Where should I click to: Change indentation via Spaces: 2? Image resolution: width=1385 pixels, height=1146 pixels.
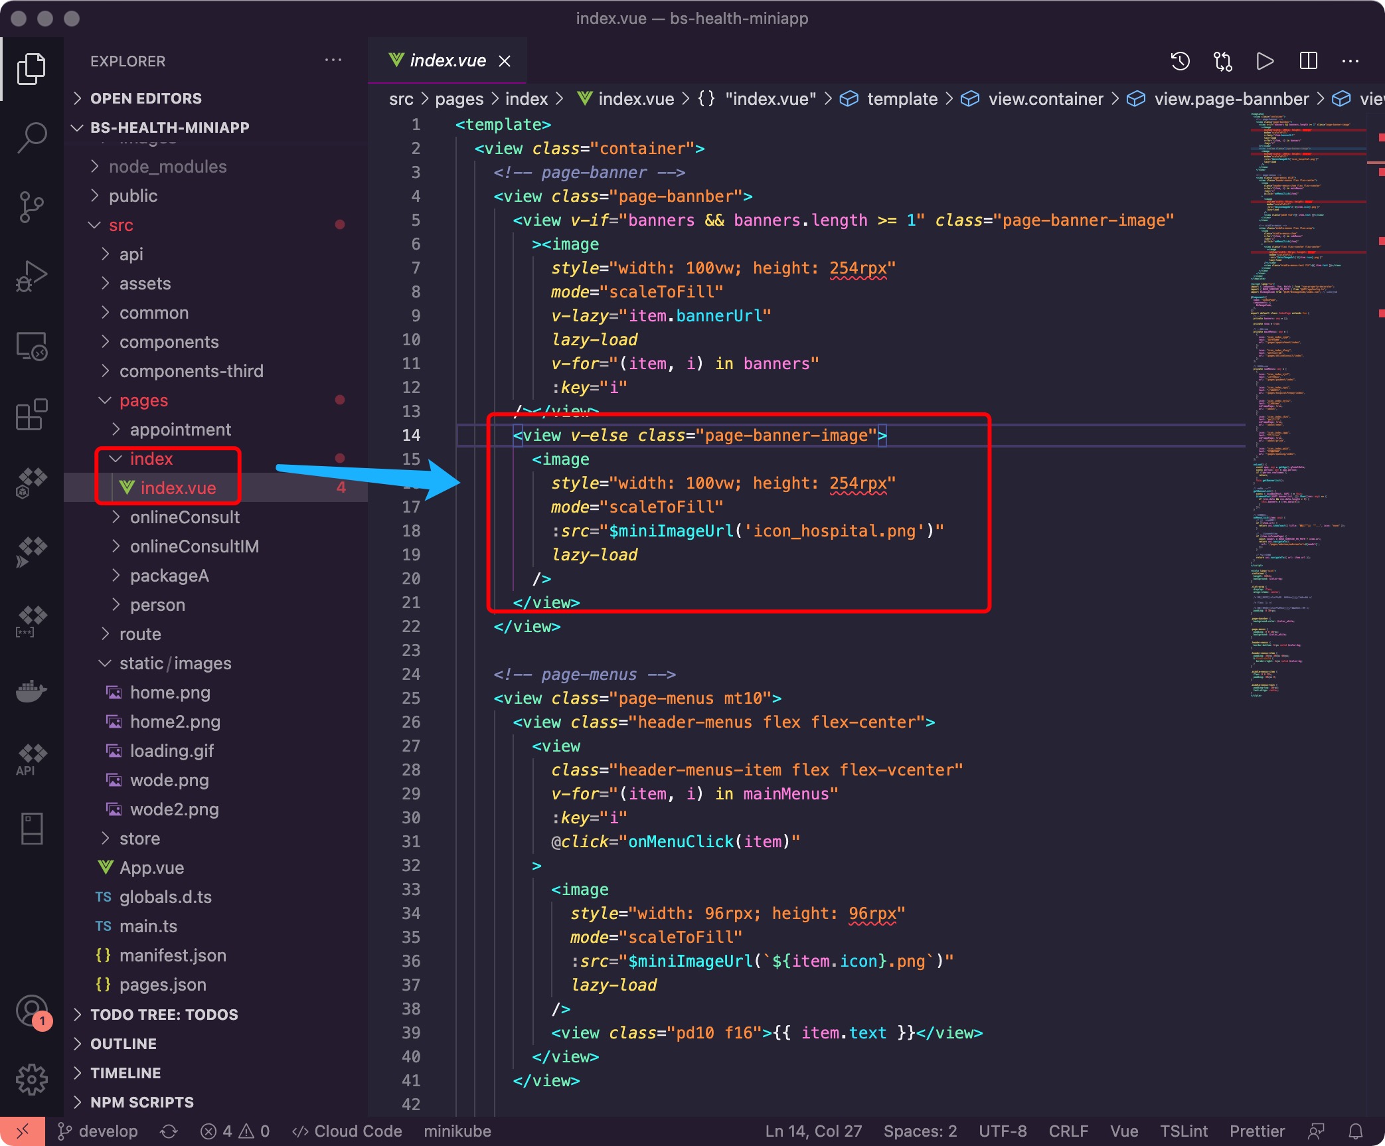pyautogui.click(x=920, y=1131)
